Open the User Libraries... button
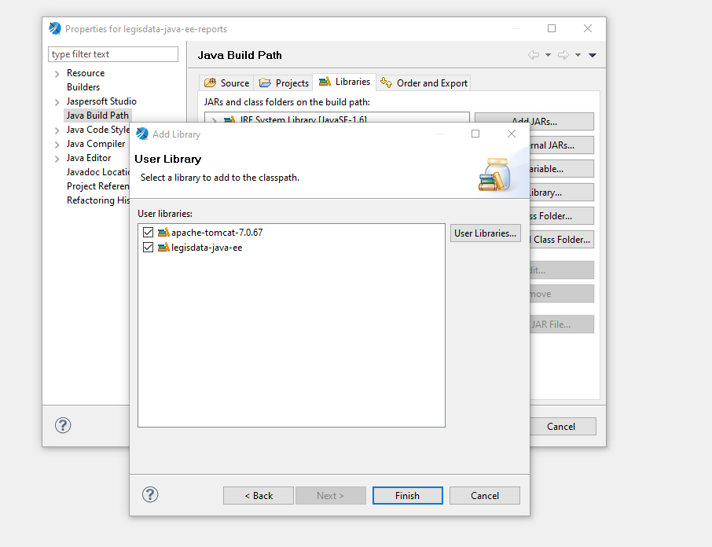Image resolution: width=712 pixels, height=547 pixels. pos(485,233)
